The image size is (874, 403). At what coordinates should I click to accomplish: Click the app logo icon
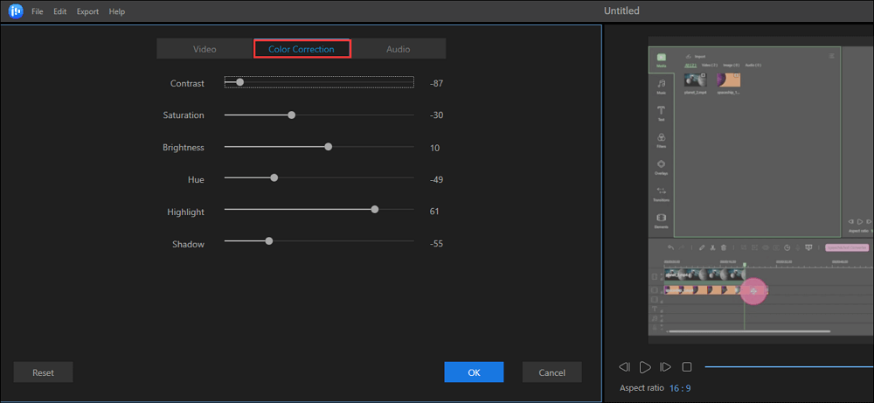(x=15, y=11)
